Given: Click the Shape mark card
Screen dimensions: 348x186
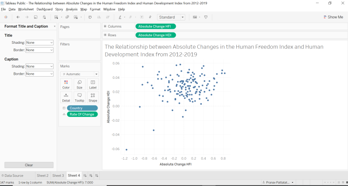Looking at the screenshot, I should click(93, 97).
